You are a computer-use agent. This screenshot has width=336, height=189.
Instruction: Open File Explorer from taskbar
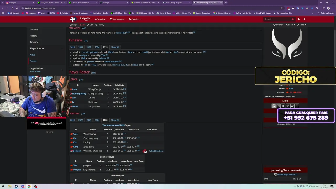coord(10,186)
